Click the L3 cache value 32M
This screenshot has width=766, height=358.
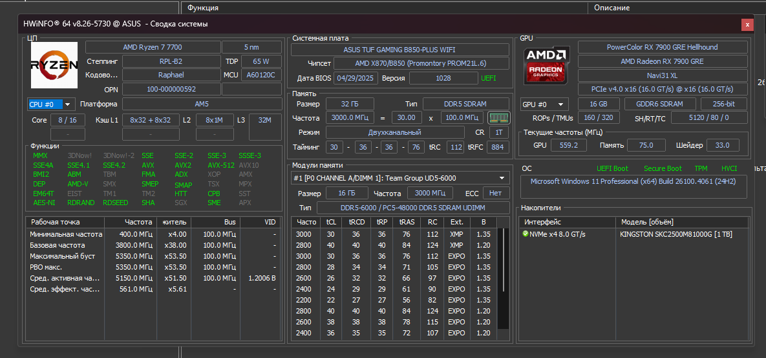(265, 120)
